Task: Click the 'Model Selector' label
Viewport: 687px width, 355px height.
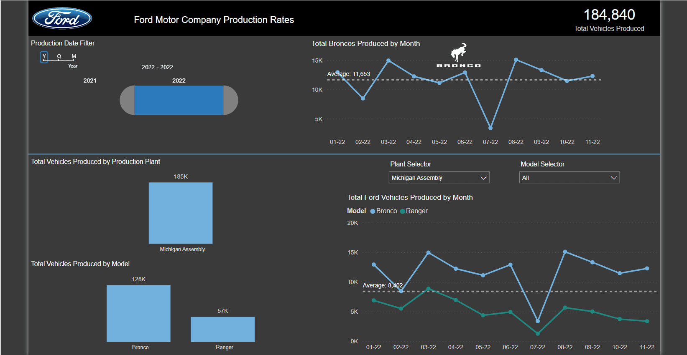Action: tap(542, 164)
